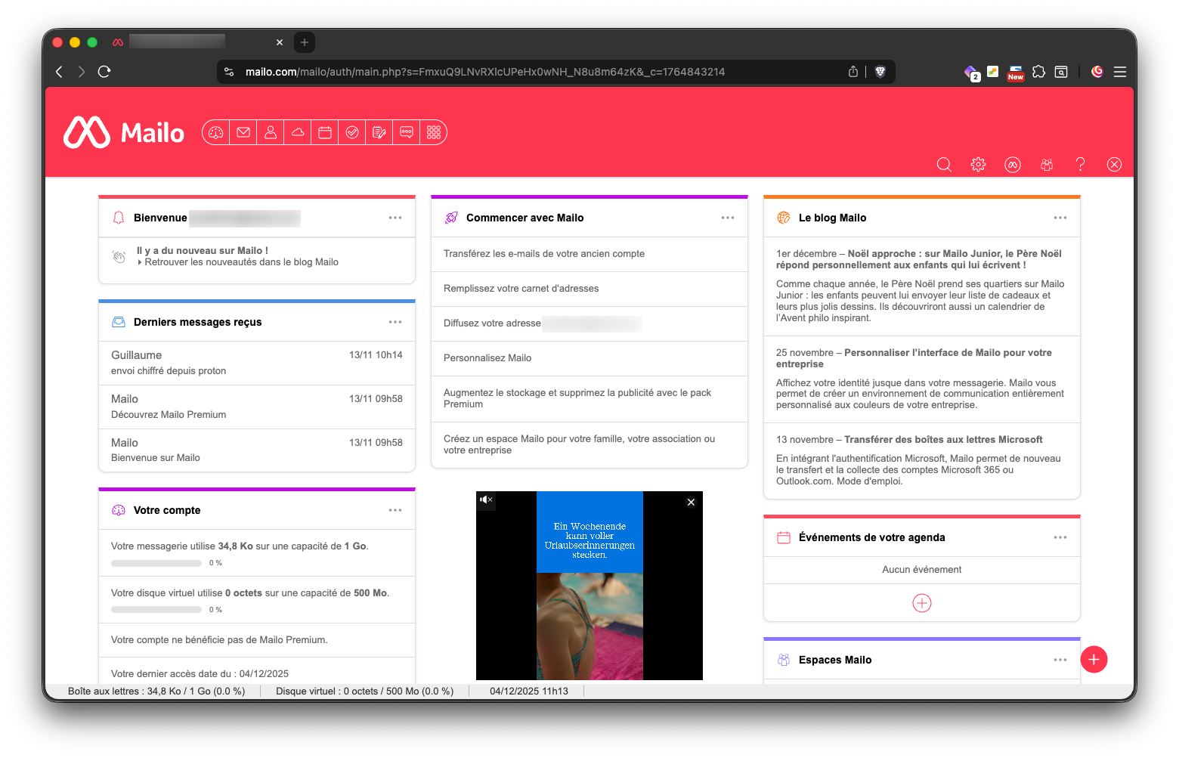Open the tasks checkmark icon
1179x758 pixels.
point(352,132)
